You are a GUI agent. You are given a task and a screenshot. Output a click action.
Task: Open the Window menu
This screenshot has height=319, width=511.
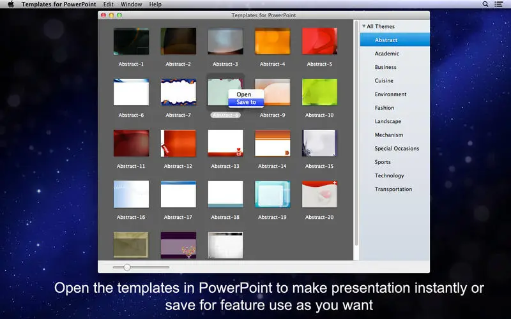[x=131, y=4]
